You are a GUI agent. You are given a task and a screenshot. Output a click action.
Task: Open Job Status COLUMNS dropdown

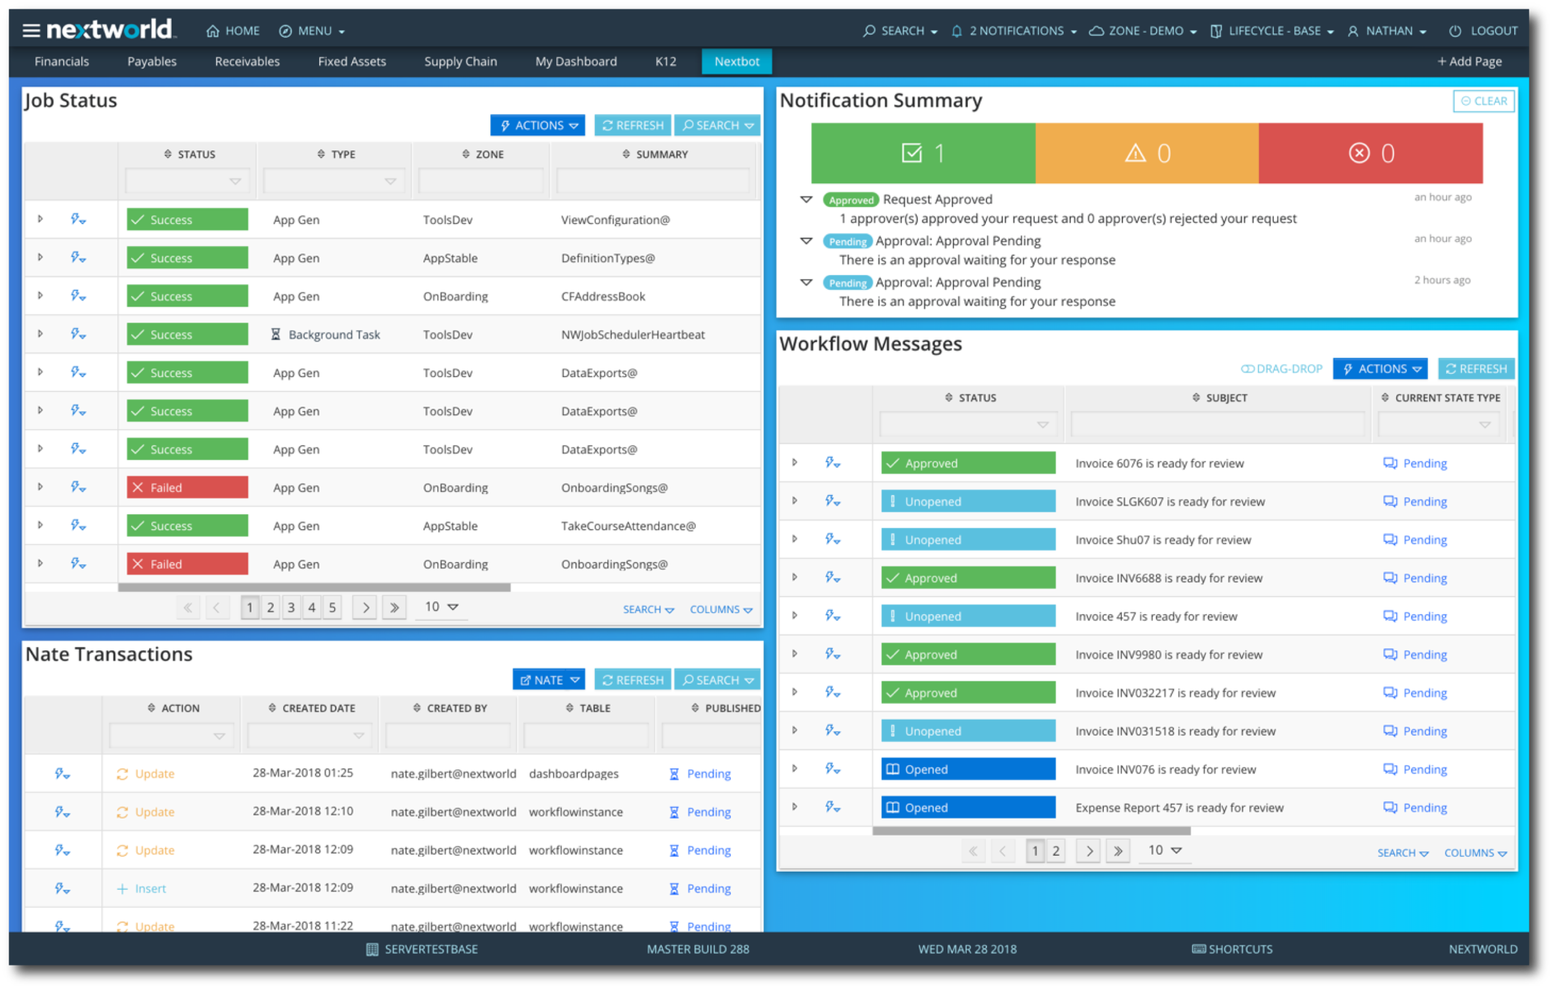click(721, 609)
